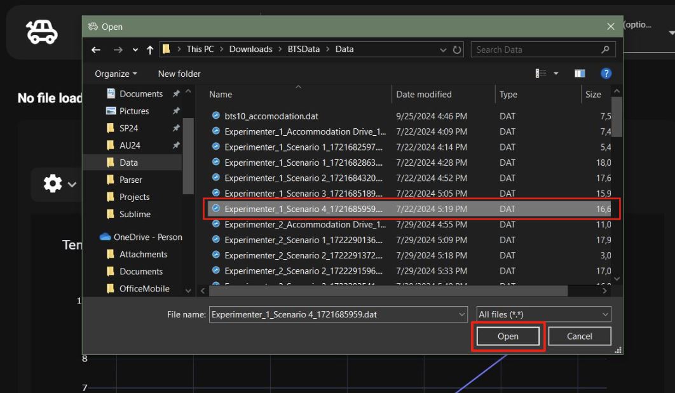Click the chevron after This PC
The height and width of the screenshot is (393, 675).
click(221, 50)
